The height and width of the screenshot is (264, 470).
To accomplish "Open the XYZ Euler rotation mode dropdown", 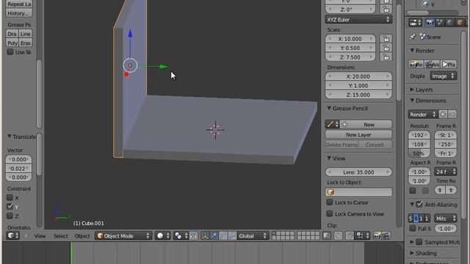I will tap(358, 20).
